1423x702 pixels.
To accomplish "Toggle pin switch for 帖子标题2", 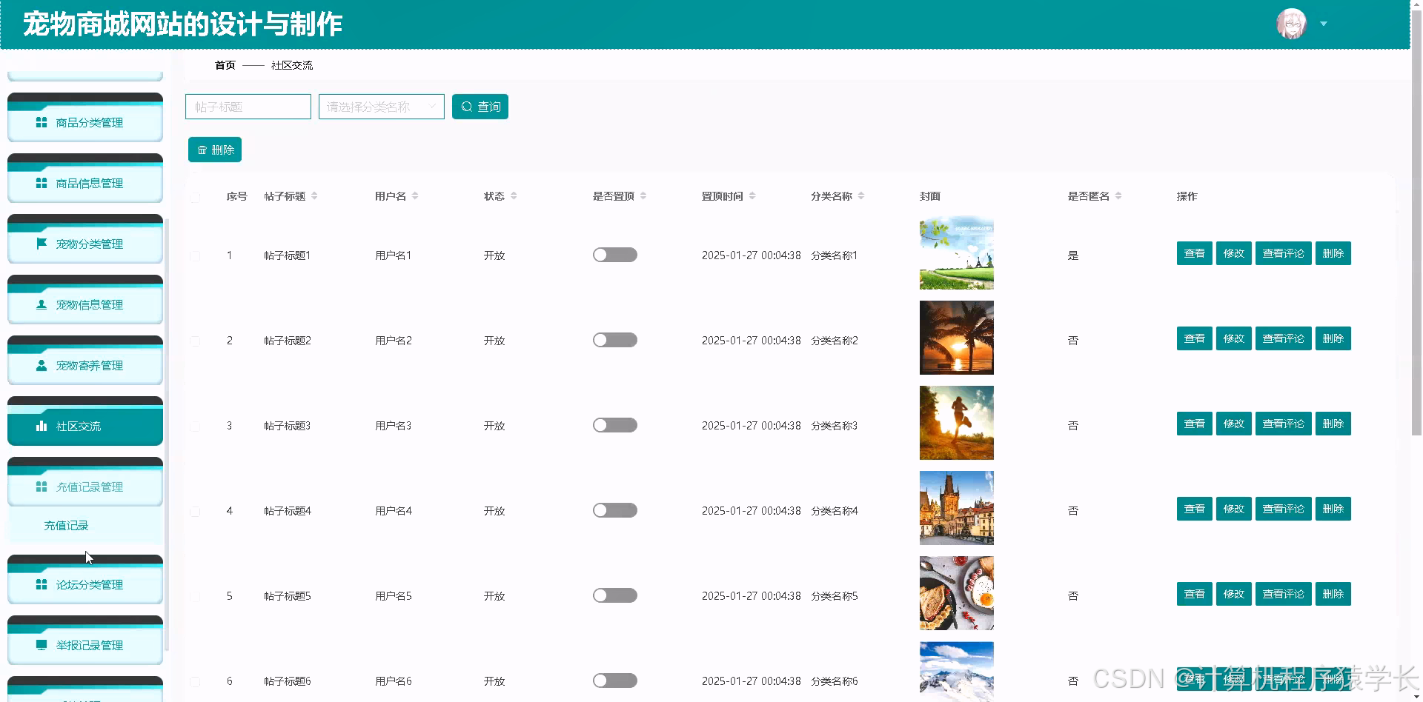I will pyautogui.click(x=615, y=340).
